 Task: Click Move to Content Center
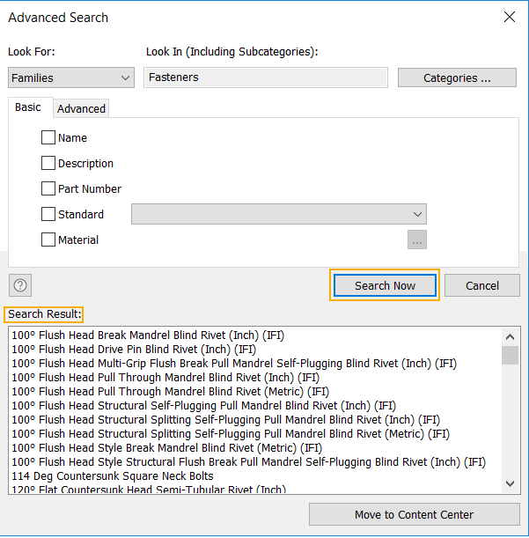(414, 514)
